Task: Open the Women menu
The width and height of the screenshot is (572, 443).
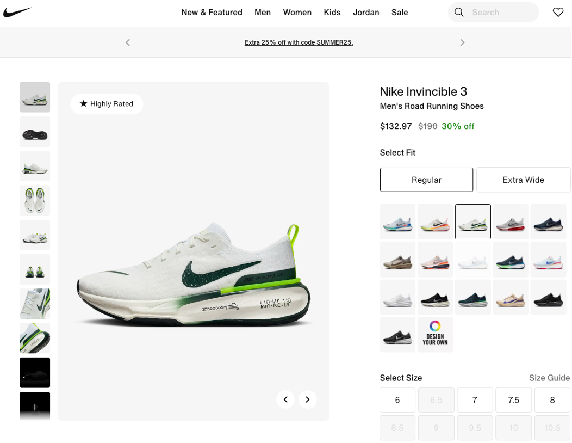Action: coord(297,13)
